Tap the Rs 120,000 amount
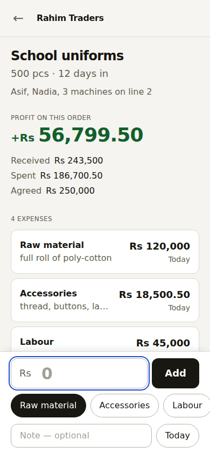Image resolution: width=210 pixels, height=454 pixels. [x=159, y=246]
